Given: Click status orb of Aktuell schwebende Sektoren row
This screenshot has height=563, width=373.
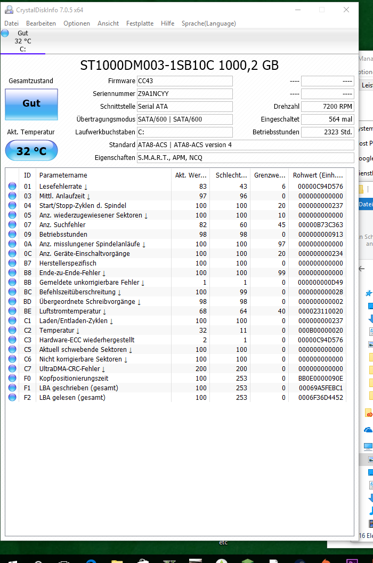Looking at the screenshot, I should pyautogui.click(x=12, y=349).
